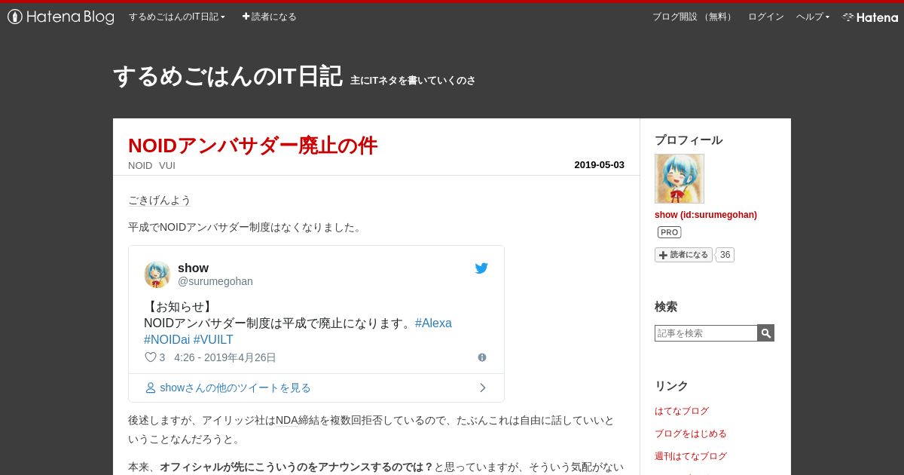Open ブログ開設（無料） link
904x475 pixels.
693,17
